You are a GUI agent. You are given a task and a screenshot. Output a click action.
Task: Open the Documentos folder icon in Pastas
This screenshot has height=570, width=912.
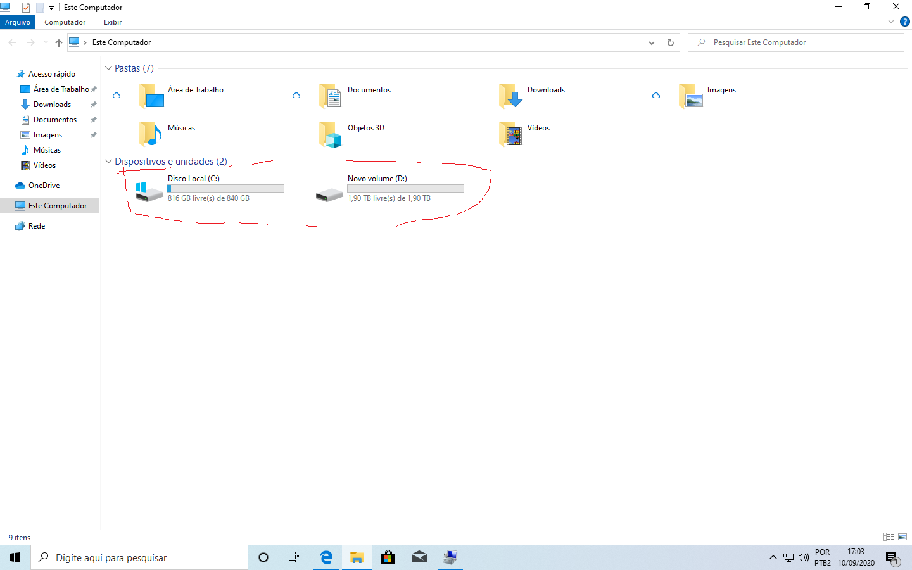(331, 96)
